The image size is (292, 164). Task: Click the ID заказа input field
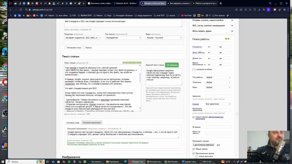point(218,127)
